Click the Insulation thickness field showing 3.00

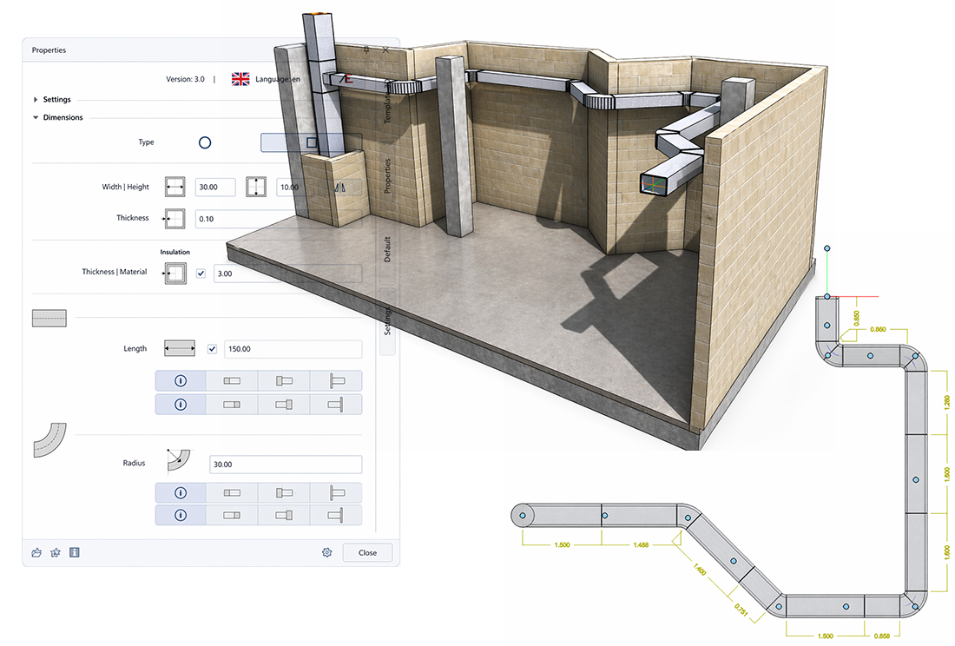tap(287, 274)
